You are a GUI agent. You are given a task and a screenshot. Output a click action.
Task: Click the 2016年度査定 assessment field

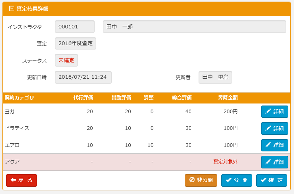76,43
